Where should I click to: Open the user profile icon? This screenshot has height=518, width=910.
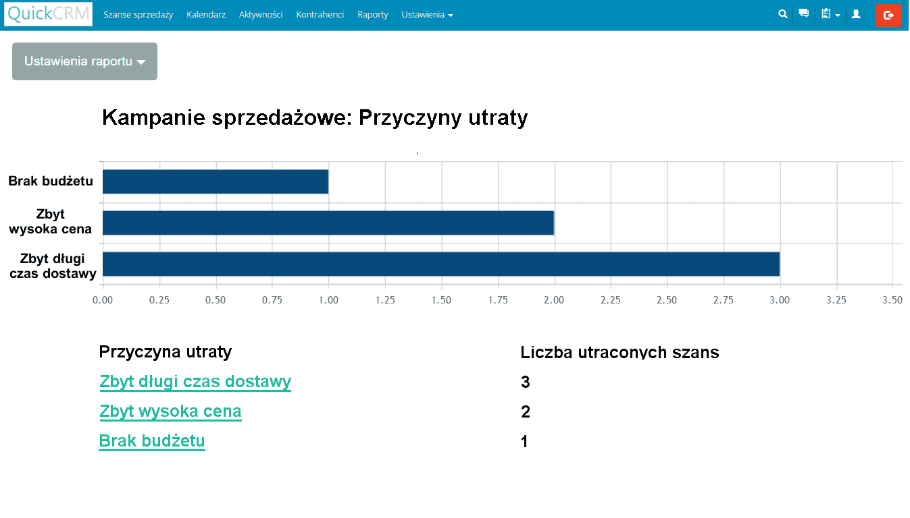tap(856, 14)
